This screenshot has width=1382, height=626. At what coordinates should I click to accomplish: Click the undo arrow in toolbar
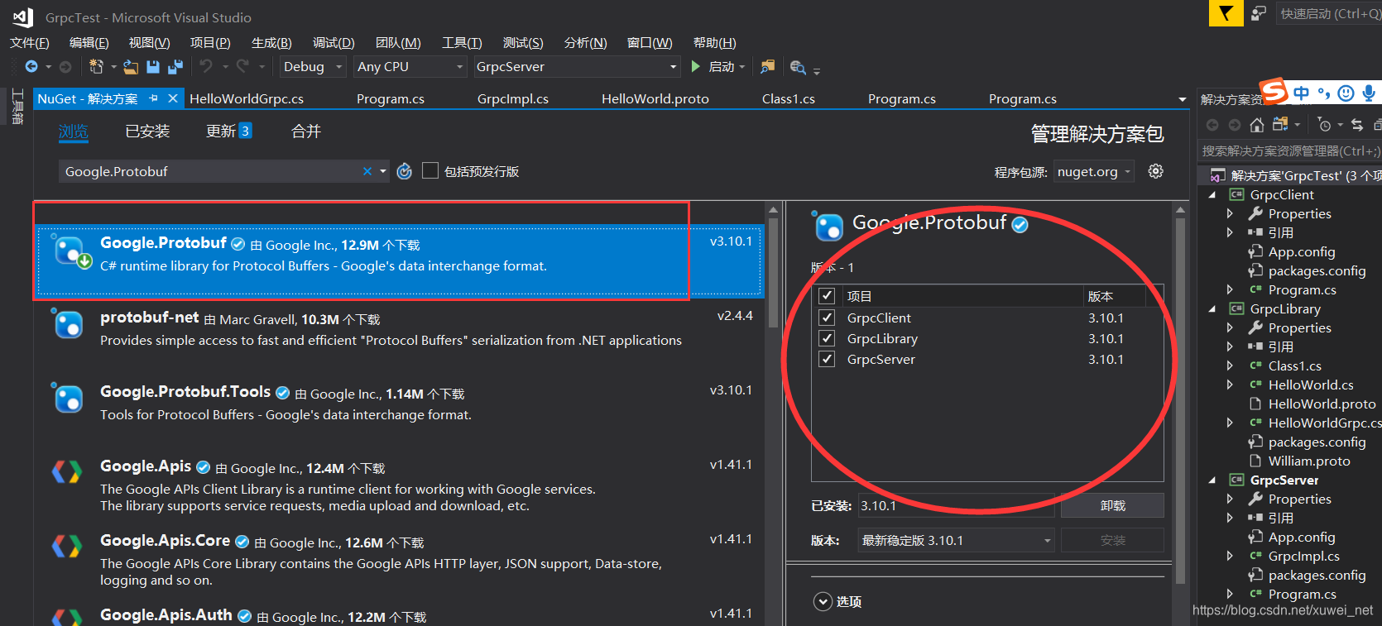[x=206, y=66]
